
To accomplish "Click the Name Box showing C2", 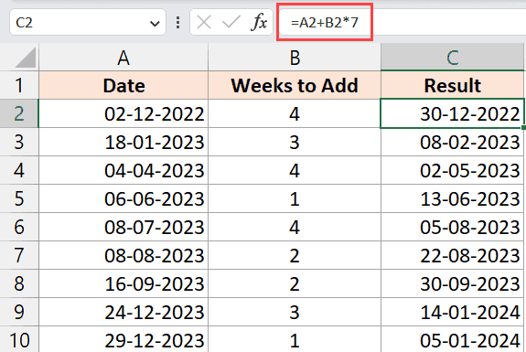I will coord(88,23).
